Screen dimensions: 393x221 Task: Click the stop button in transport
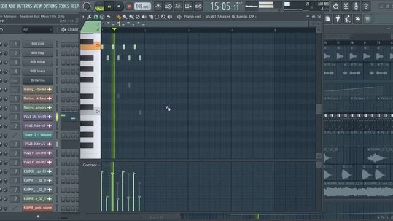(119, 7)
